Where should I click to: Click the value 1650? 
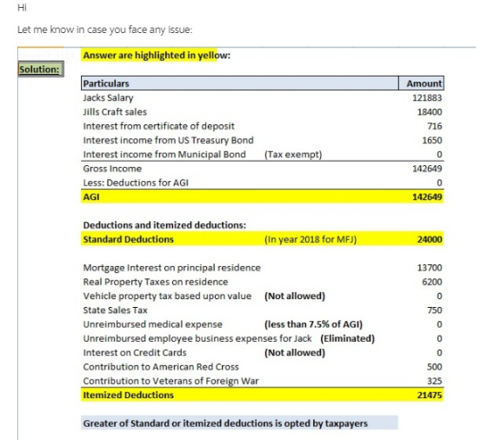pyautogui.click(x=431, y=140)
